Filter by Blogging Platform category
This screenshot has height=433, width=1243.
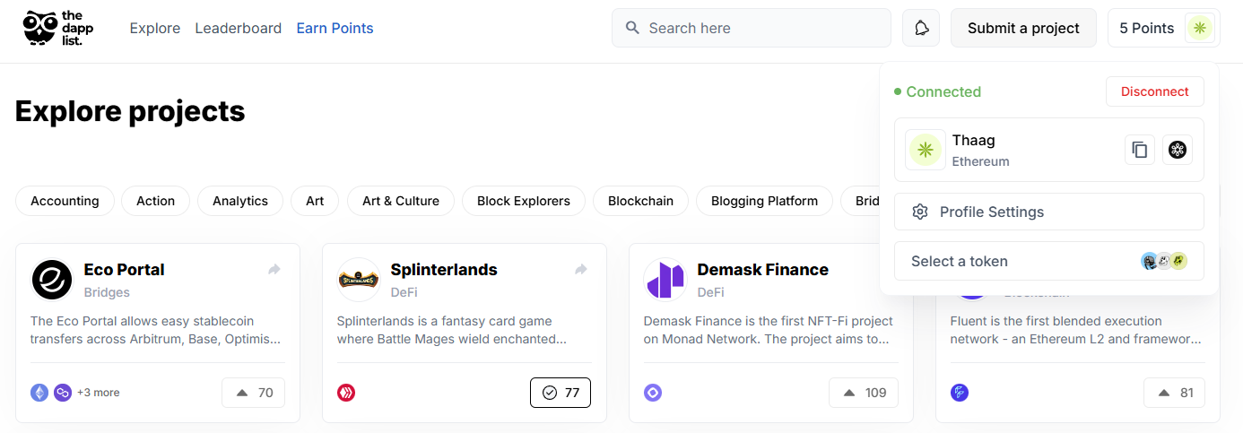pyautogui.click(x=764, y=201)
